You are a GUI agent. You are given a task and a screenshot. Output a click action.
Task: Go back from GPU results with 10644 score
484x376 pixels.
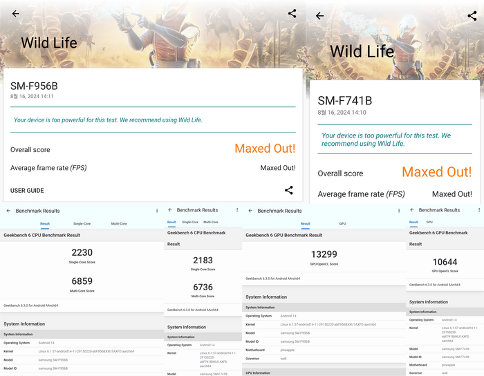412,209
